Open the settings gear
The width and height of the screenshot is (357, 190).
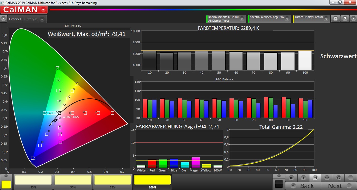[x=336, y=19]
